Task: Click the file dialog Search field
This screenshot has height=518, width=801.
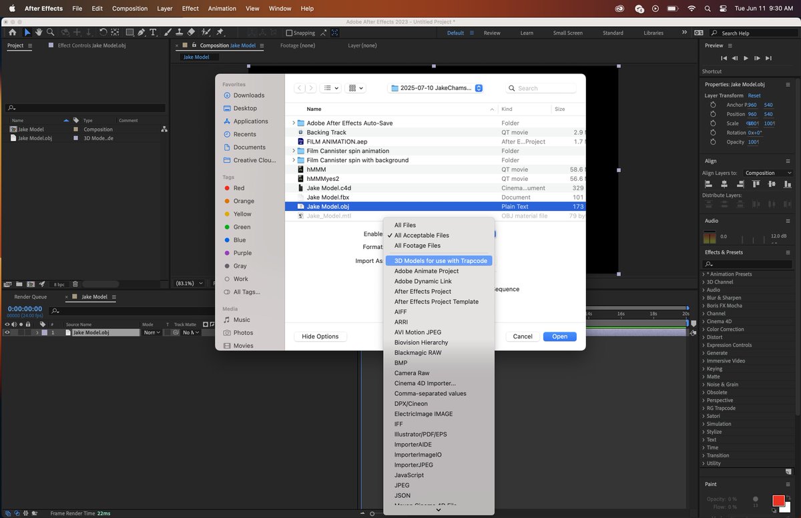Action: pyautogui.click(x=541, y=88)
